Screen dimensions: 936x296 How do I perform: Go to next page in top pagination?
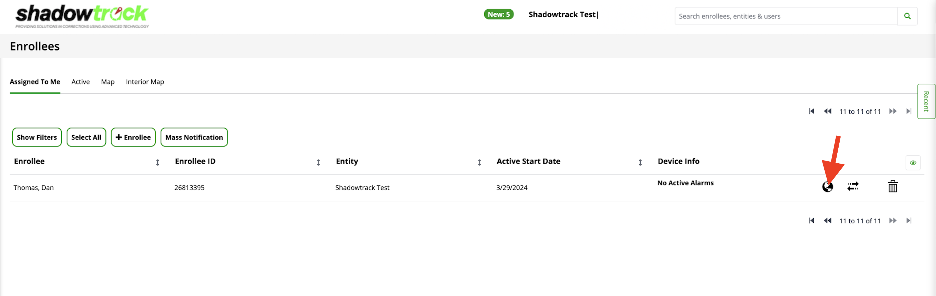892,111
